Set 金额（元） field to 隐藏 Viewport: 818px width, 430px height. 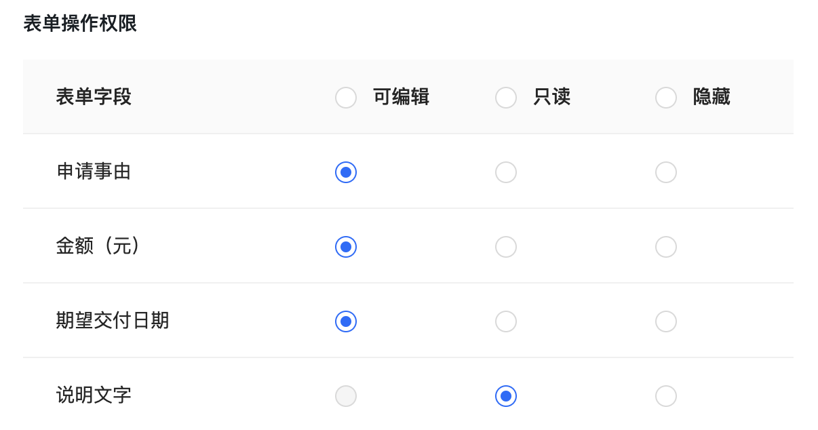(x=666, y=247)
